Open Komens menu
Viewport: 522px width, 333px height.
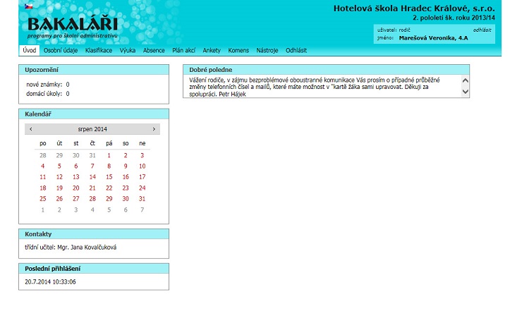(x=238, y=50)
